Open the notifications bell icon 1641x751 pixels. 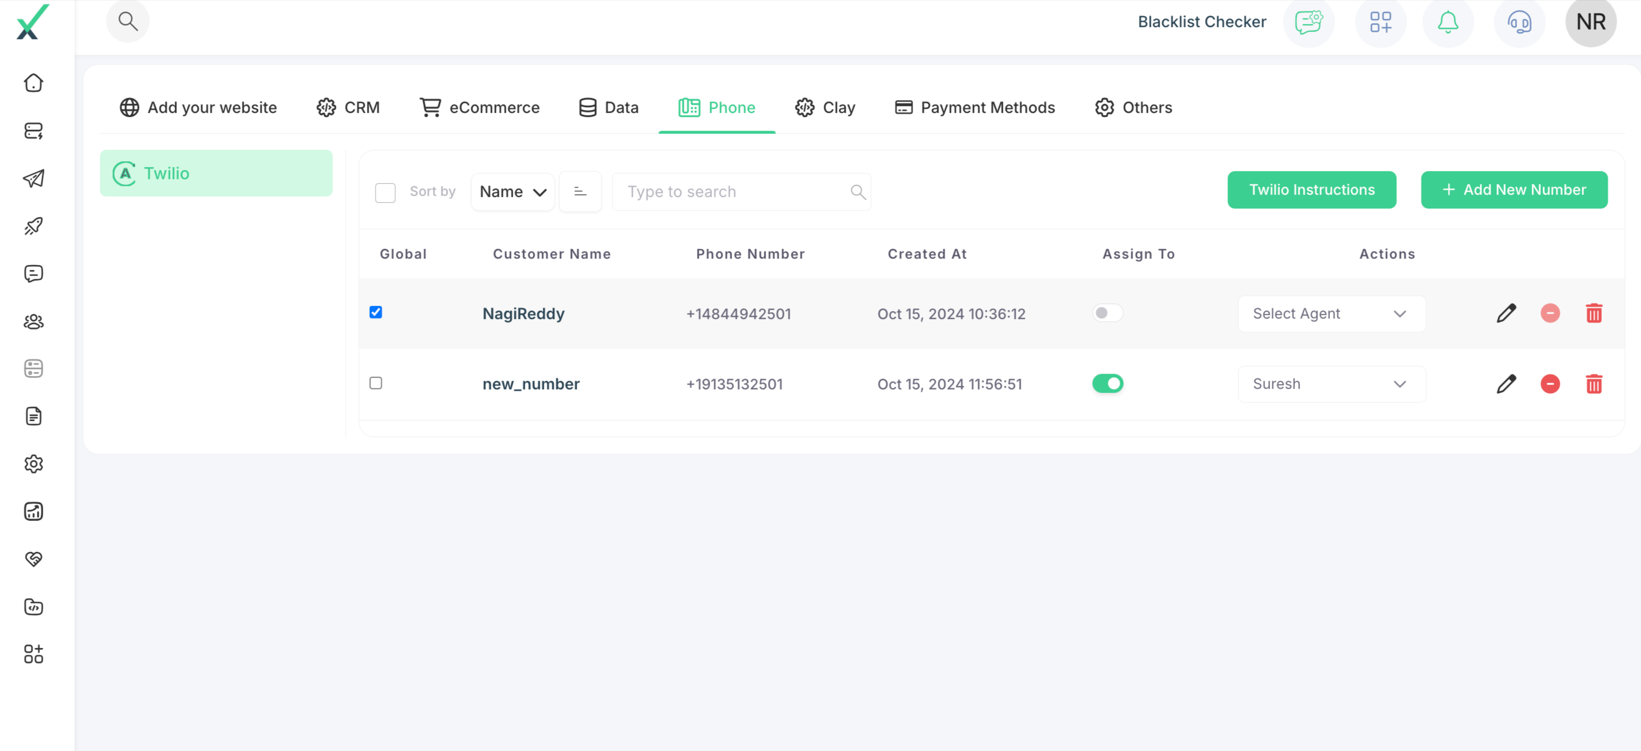click(1447, 22)
